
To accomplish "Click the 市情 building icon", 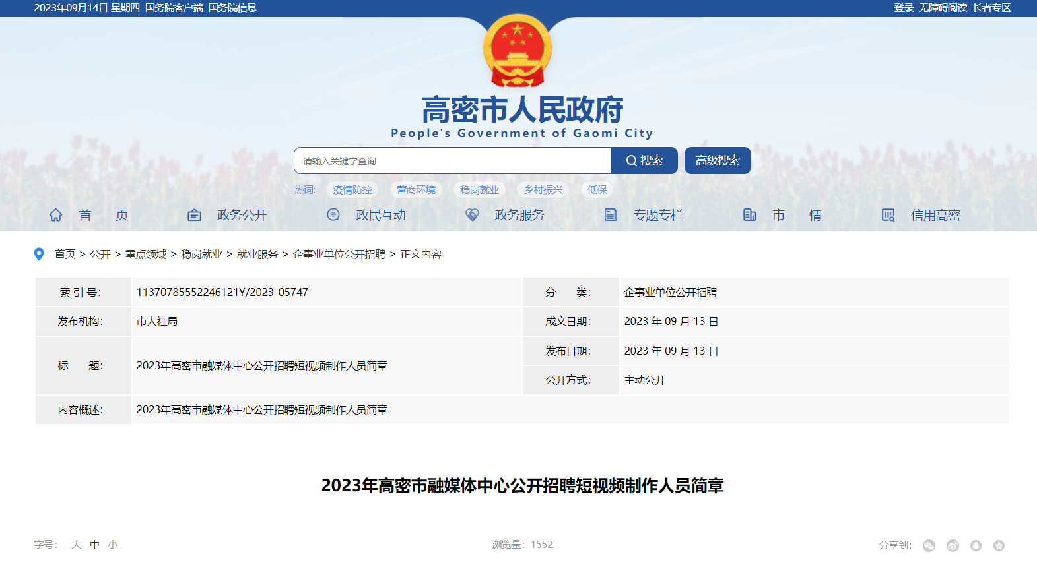I will coord(749,215).
